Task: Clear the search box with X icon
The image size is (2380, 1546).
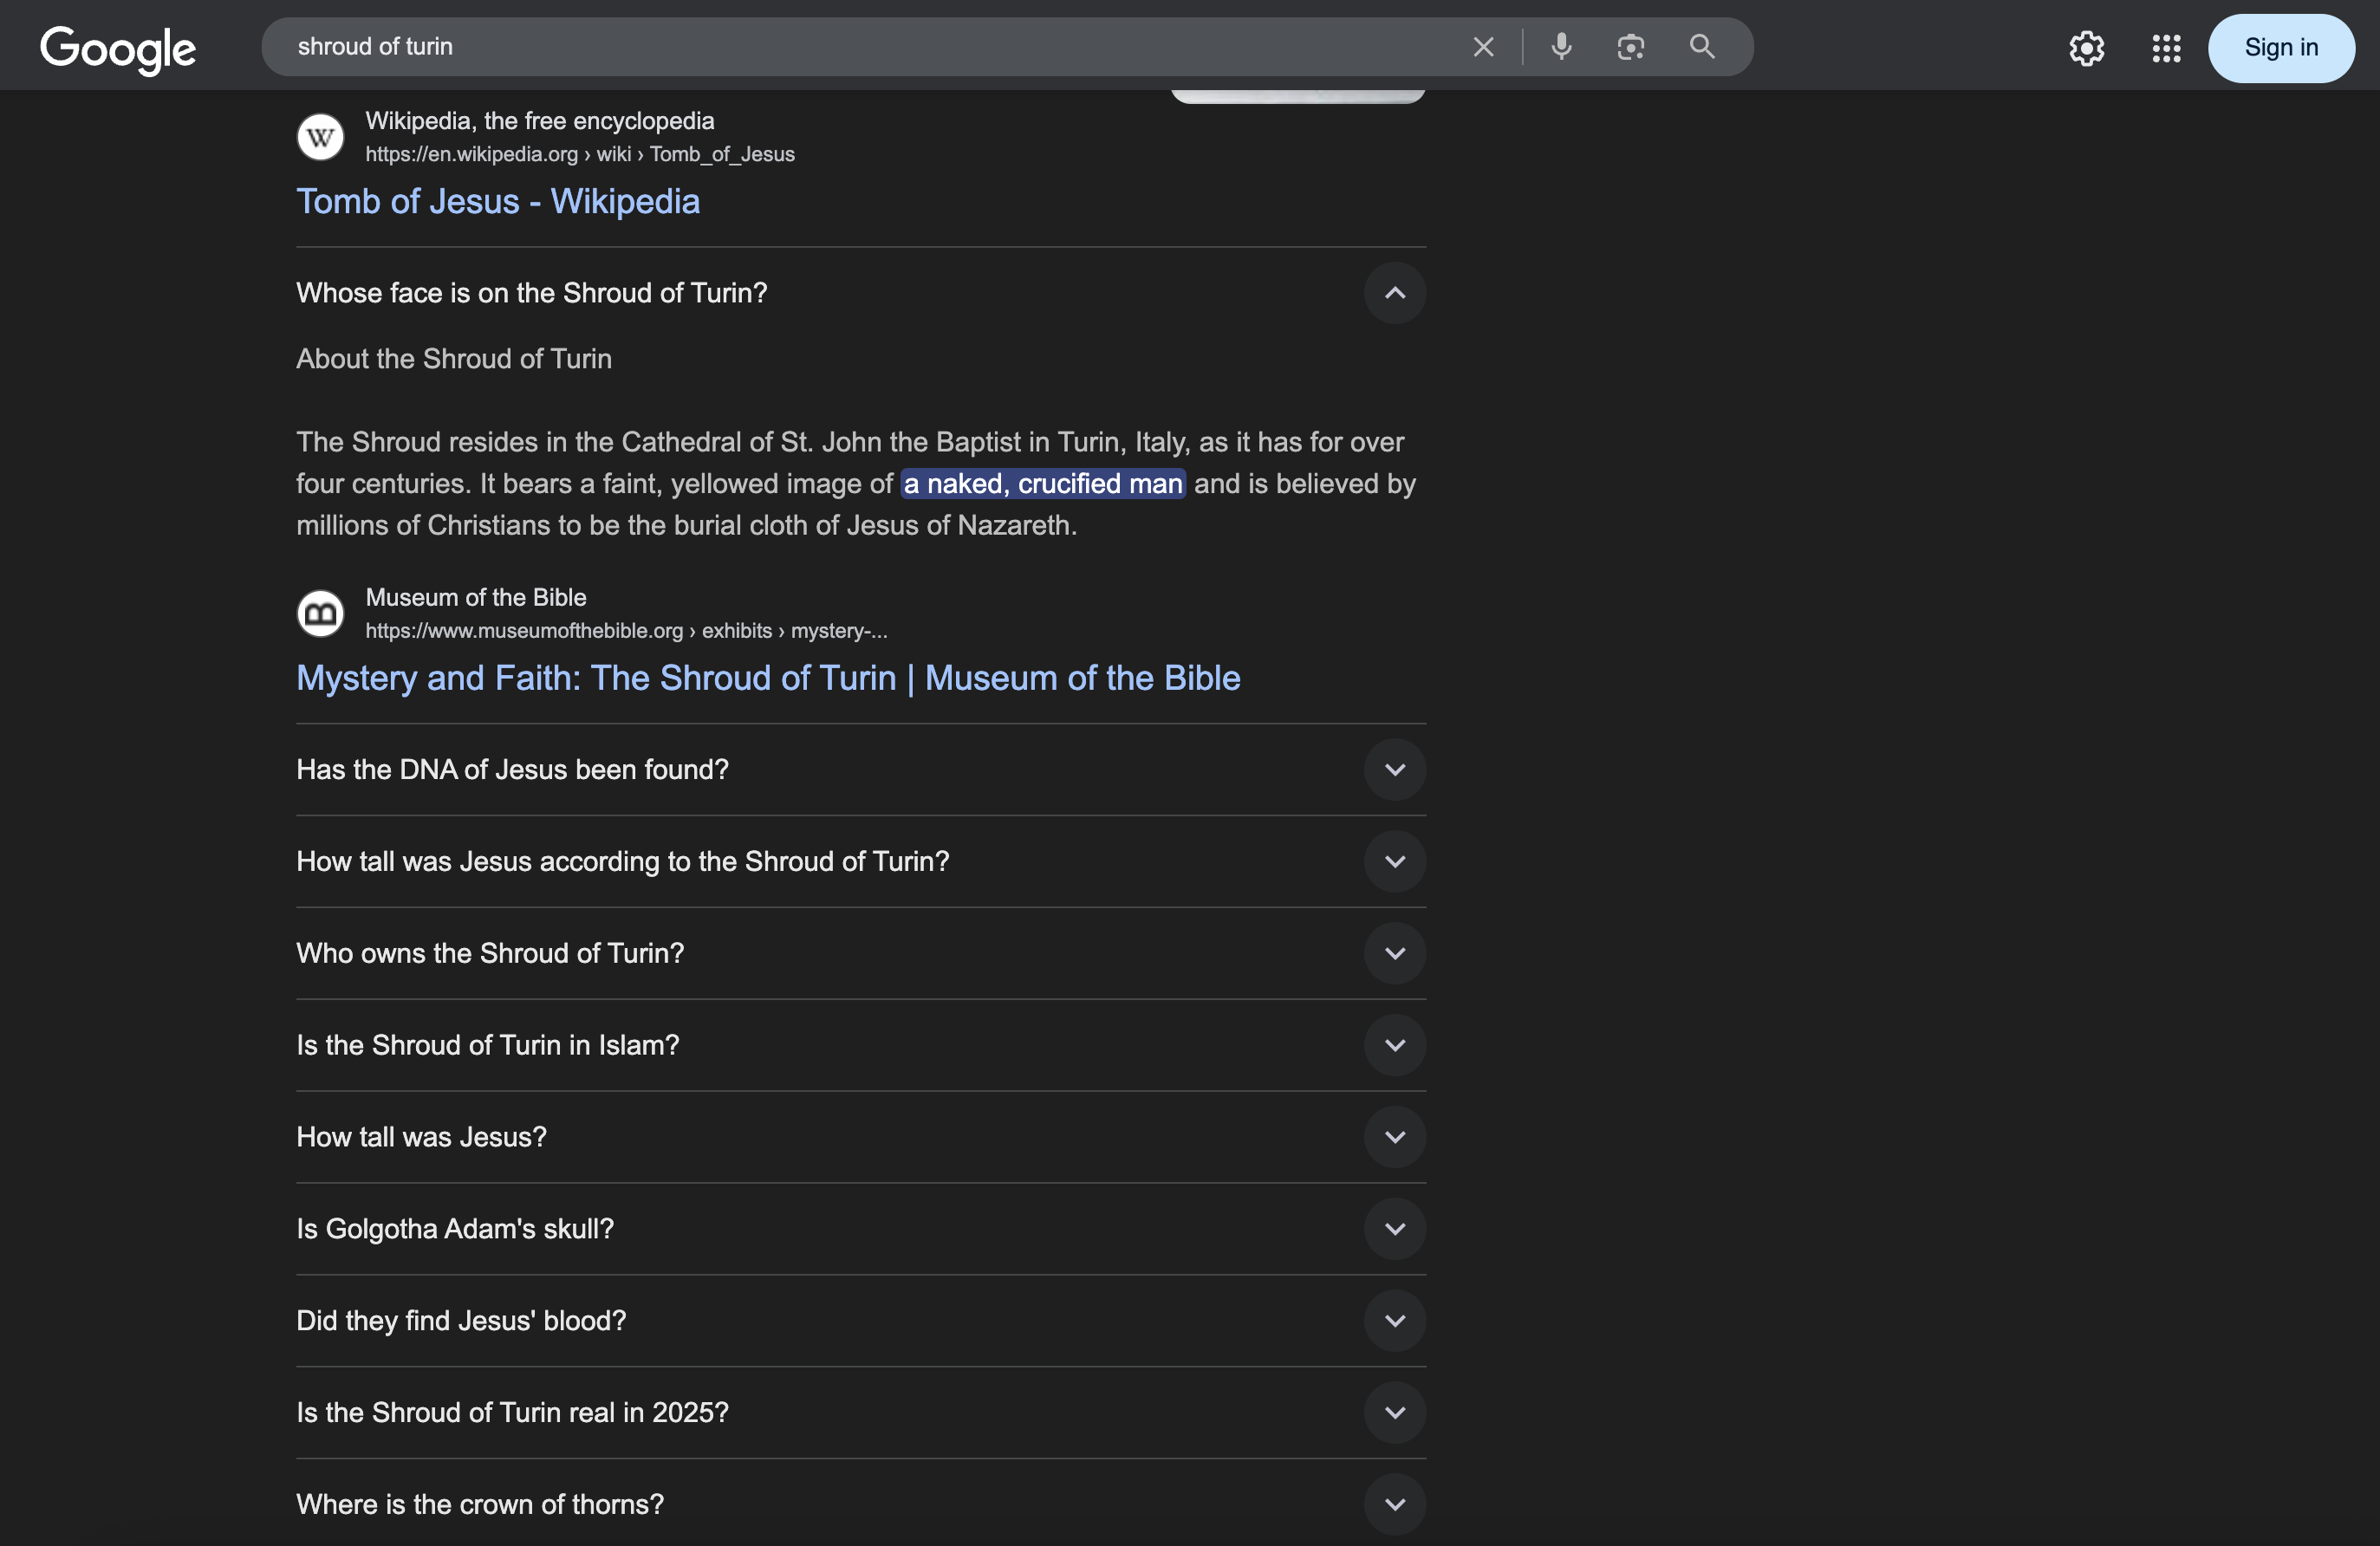Action: point(1483,47)
